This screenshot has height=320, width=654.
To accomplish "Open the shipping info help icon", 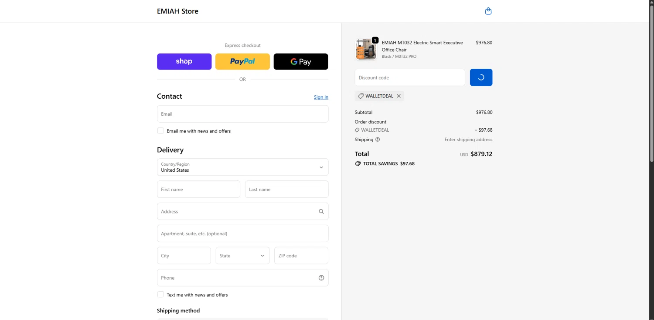I will pos(378,140).
